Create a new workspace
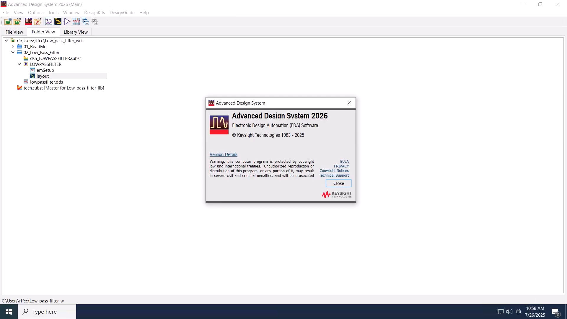This screenshot has width=567, height=319. point(8,21)
